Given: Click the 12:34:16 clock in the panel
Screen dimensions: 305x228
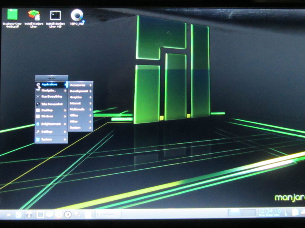Looking at the screenshot, I should [270, 212].
